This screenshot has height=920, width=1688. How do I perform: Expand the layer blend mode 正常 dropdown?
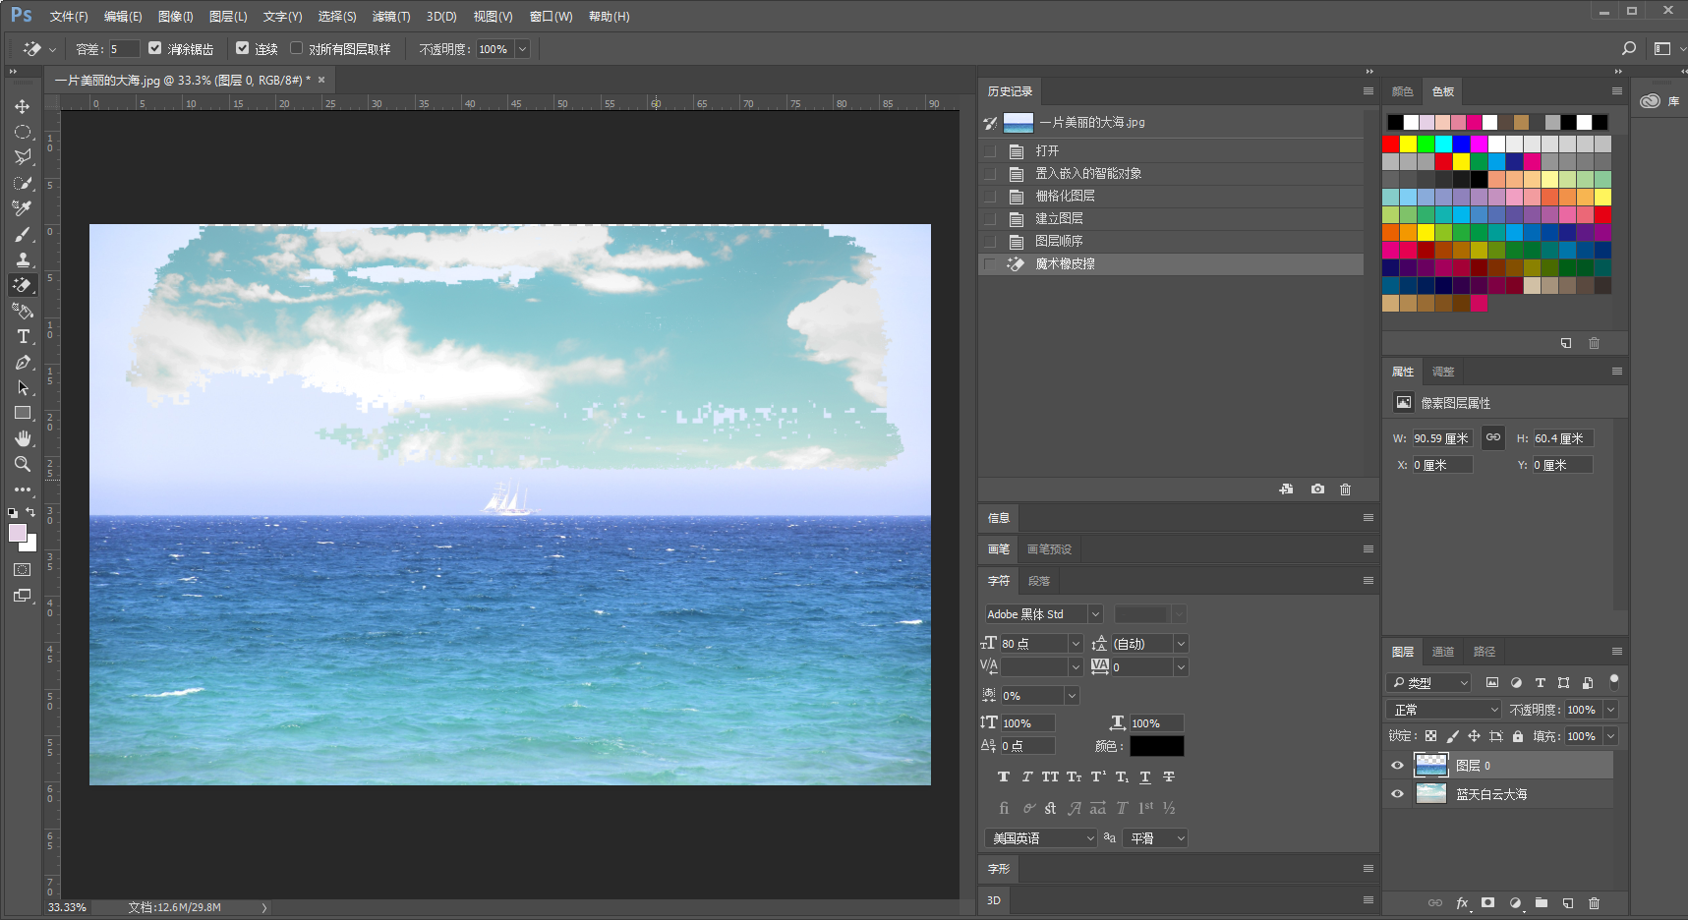click(1443, 710)
